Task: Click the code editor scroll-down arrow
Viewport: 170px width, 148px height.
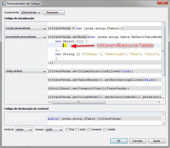Action: click(164, 98)
